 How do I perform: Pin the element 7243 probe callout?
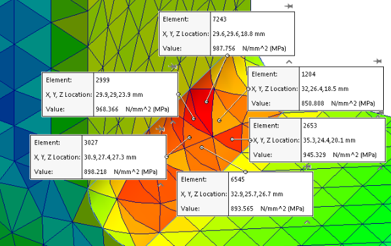(288, 6)
